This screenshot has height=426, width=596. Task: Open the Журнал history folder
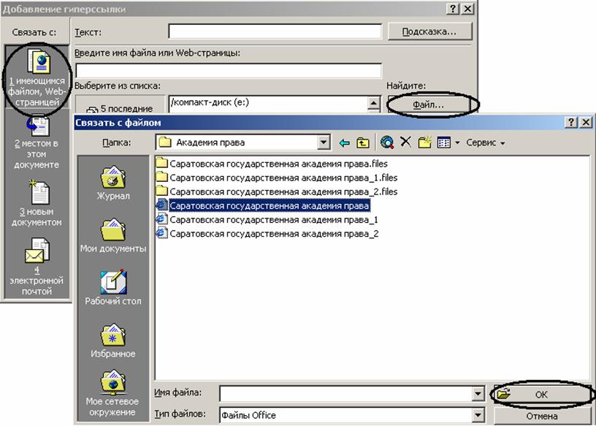tap(113, 183)
